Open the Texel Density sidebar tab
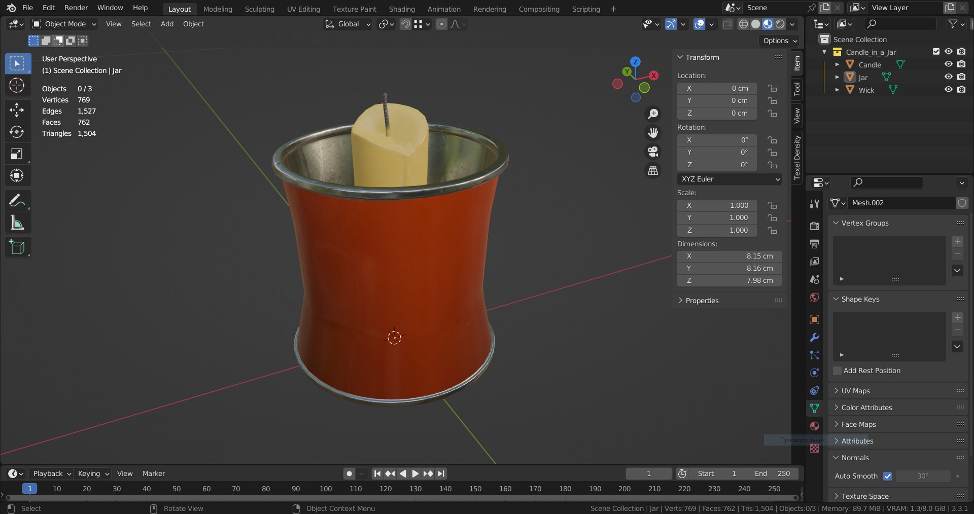Screen dimensions: 974x514 pyautogui.click(x=797, y=158)
